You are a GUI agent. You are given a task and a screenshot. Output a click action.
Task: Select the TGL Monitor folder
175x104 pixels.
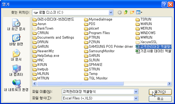[96, 78]
